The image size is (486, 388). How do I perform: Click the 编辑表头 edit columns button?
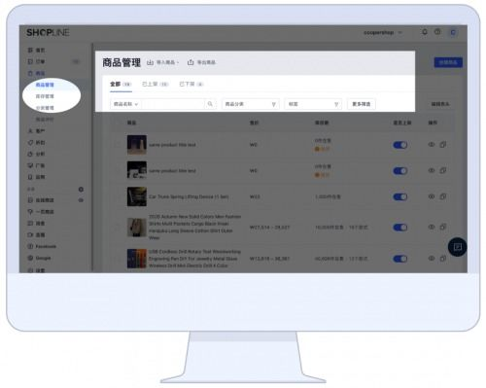point(440,104)
